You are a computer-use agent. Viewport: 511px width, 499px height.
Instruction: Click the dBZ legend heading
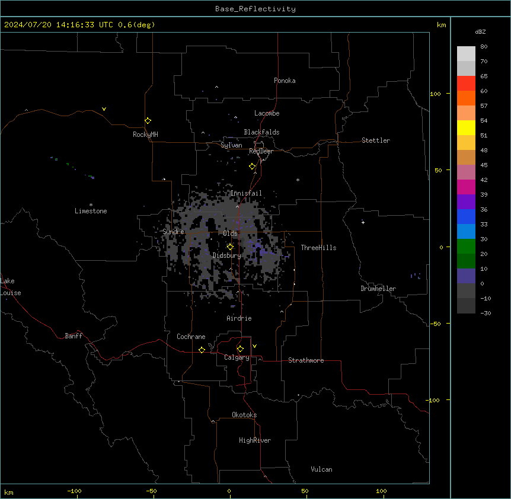tap(480, 32)
